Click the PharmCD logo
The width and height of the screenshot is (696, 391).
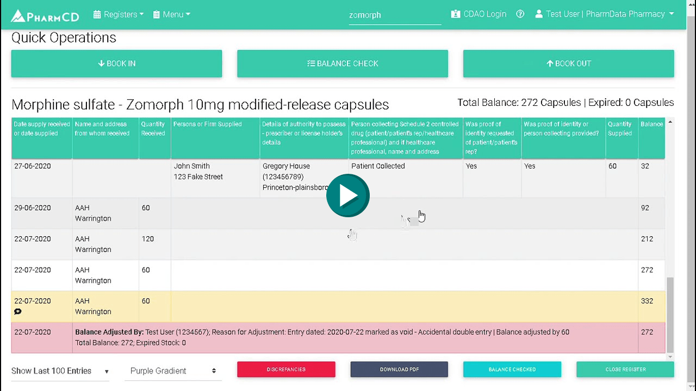point(45,16)
